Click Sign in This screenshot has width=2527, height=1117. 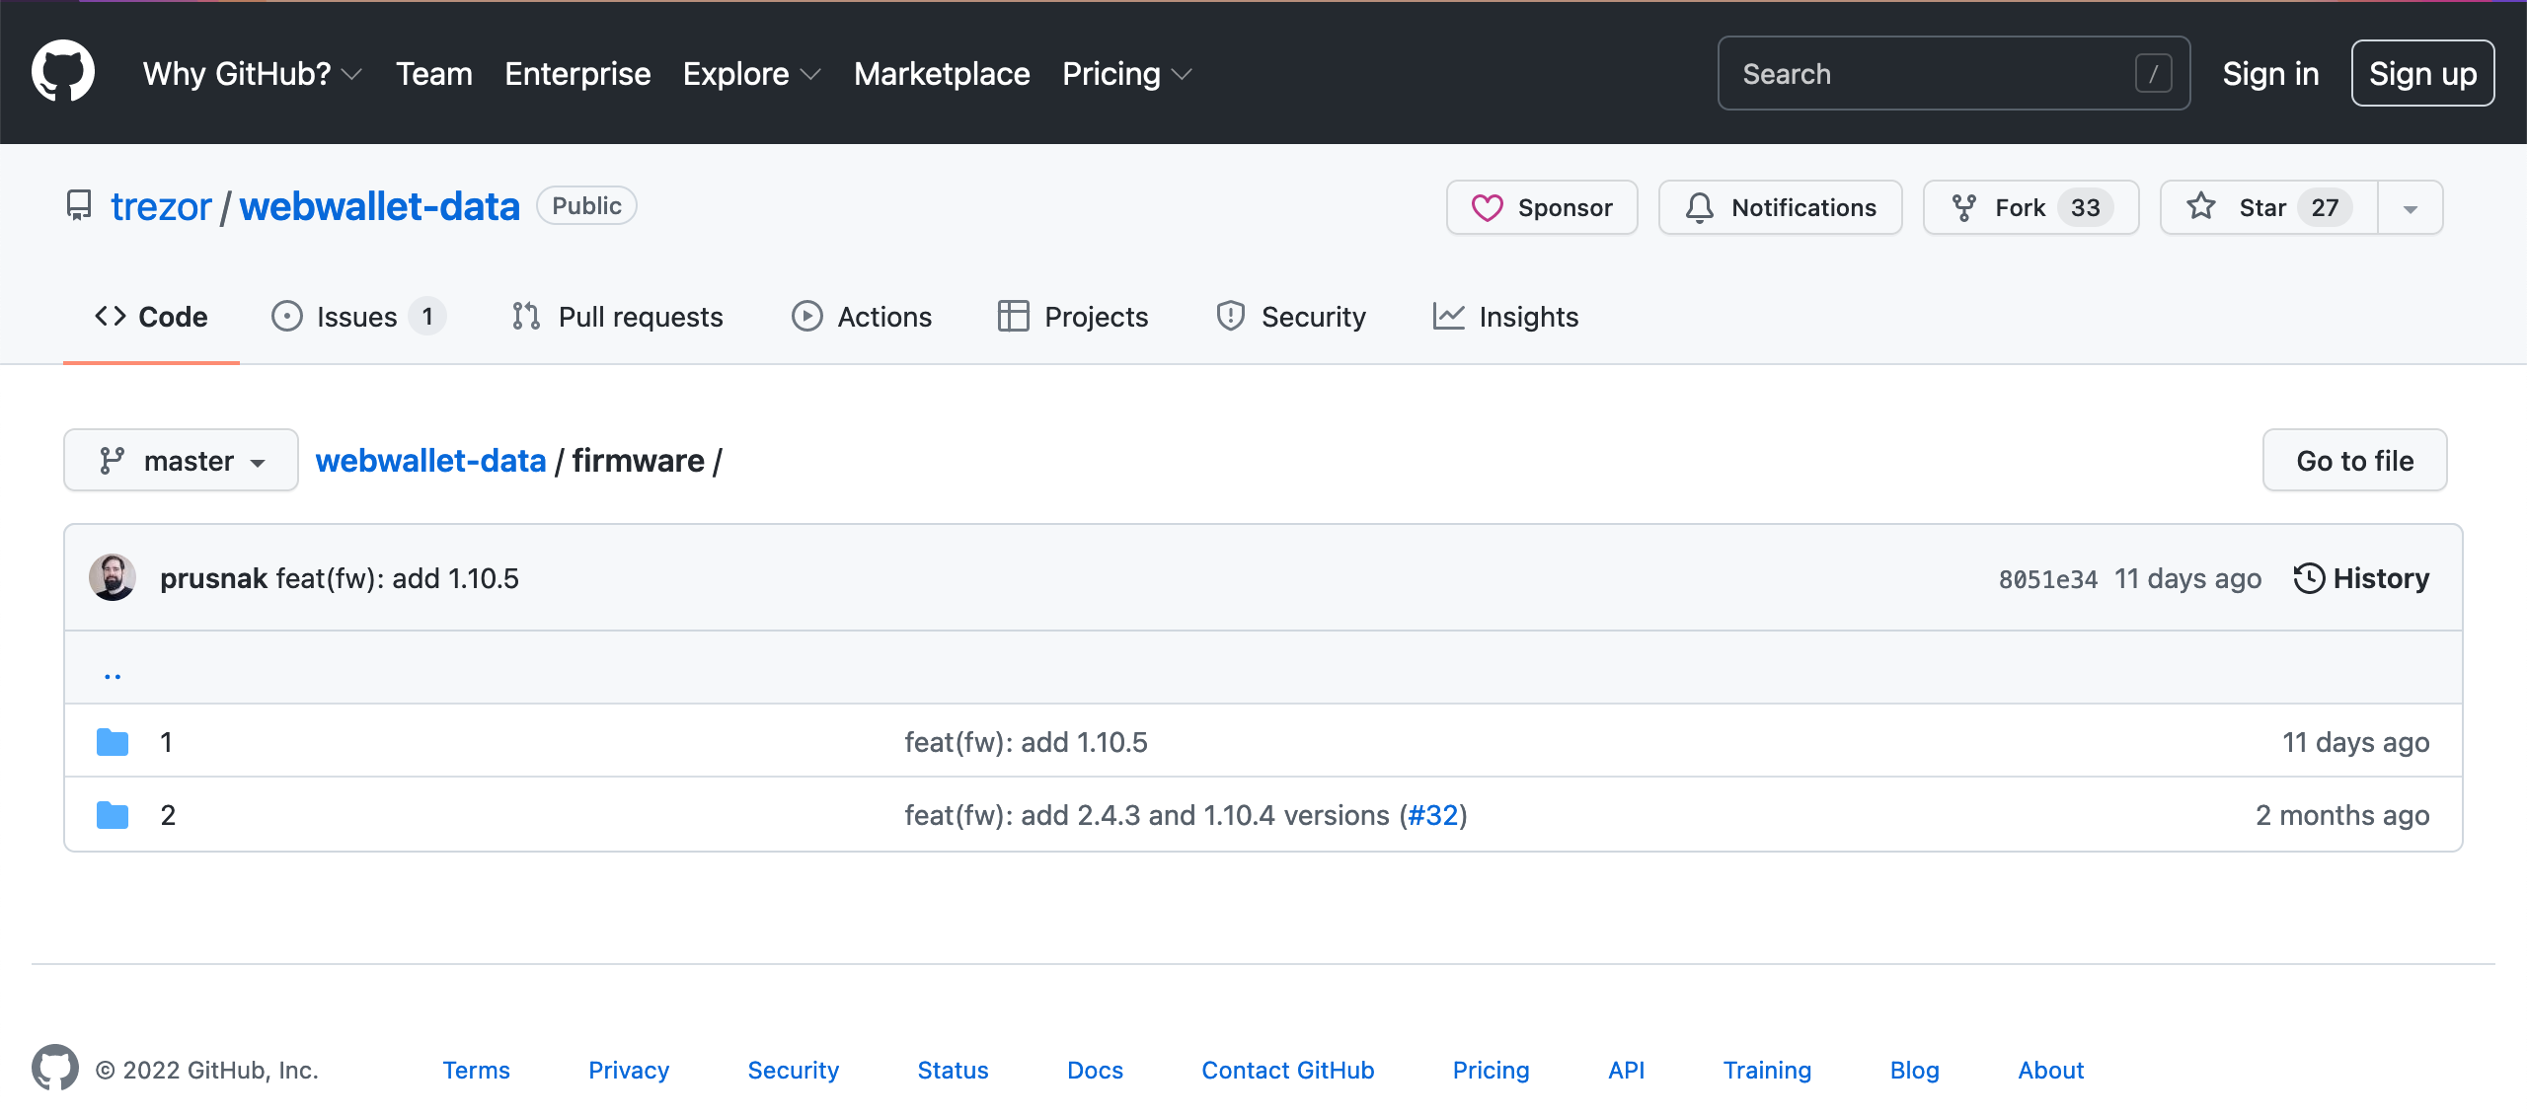2270,73
